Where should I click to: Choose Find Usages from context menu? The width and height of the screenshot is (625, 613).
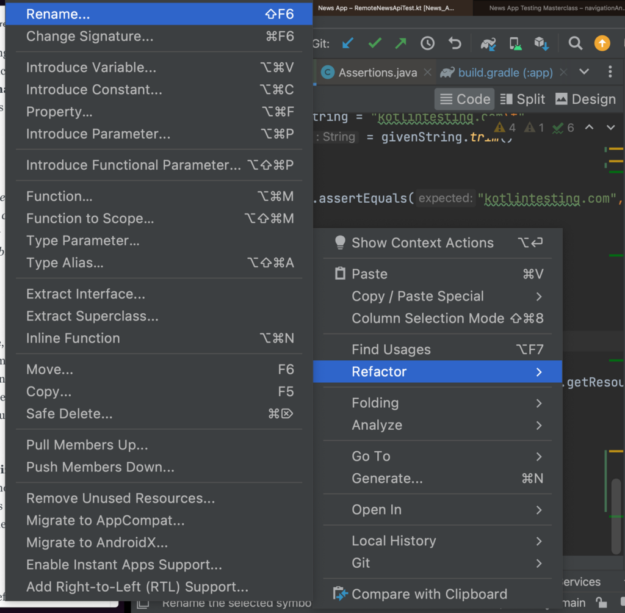tap(391, 350)
